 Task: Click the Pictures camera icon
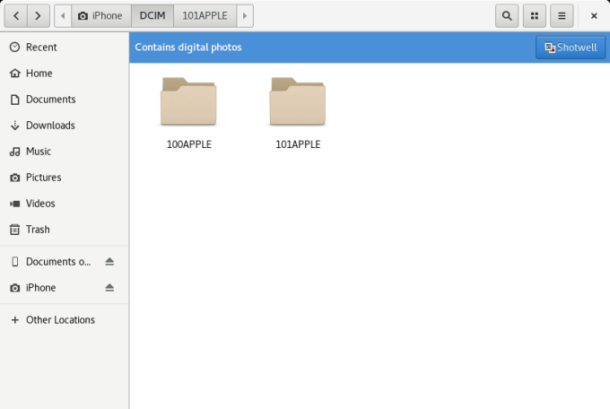pos(14,178)
